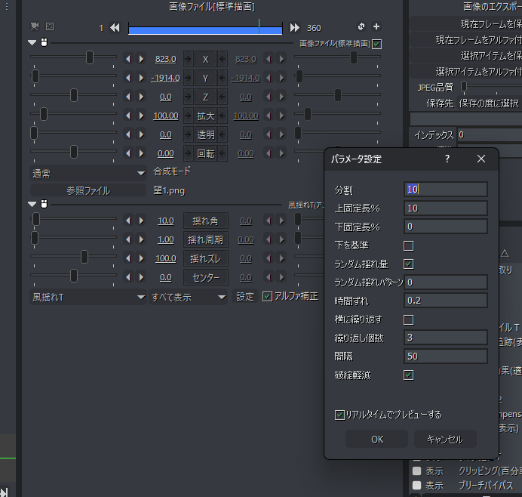
Task: Click the help question mark in パラメータ設定 dialog
Action: coord(447,159)
